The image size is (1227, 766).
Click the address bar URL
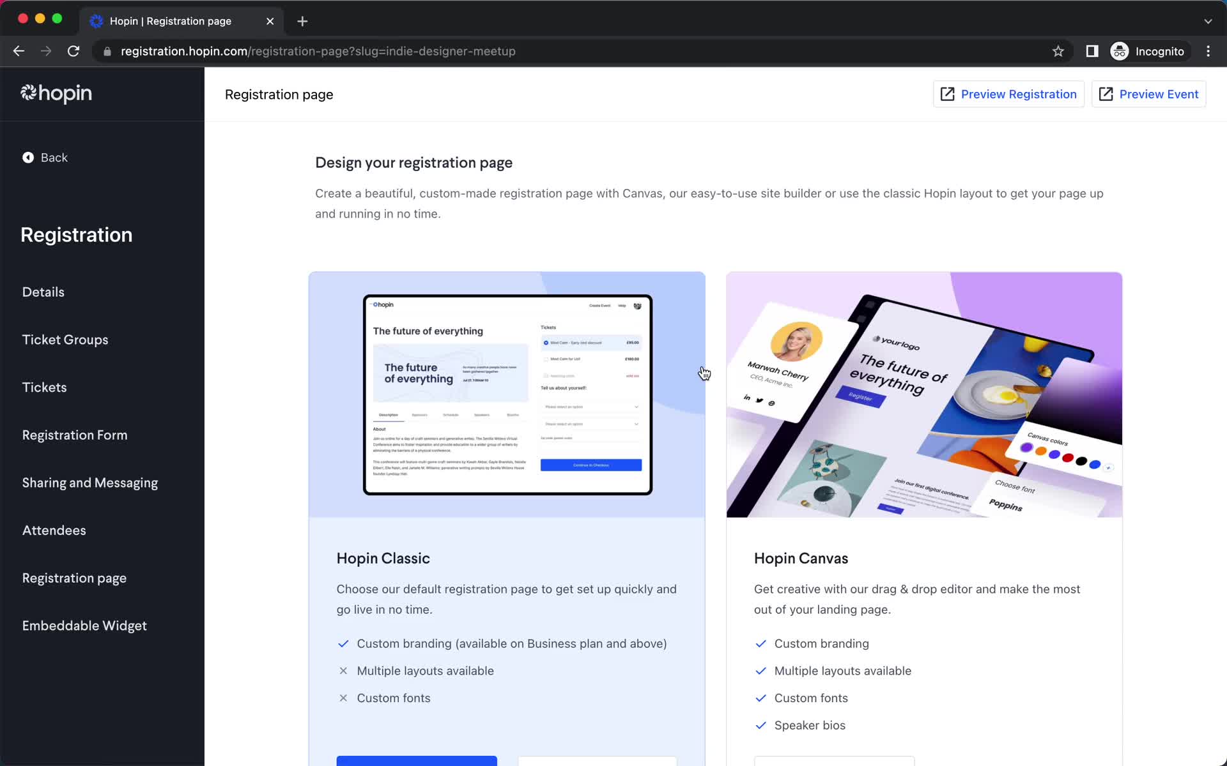318,51
